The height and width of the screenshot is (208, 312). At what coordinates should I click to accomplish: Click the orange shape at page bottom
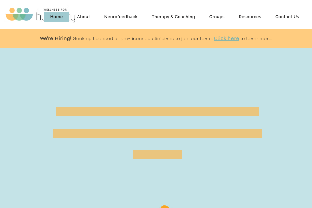click(x=165, y=207)
